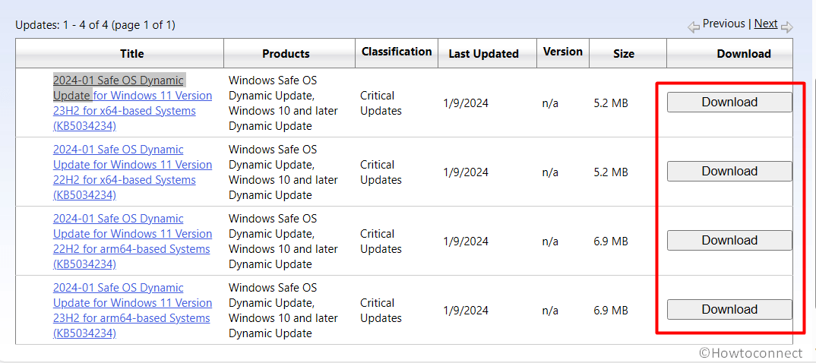
Task: Download the 22H2 arm64-based update
Action: (x=729, y=240)
